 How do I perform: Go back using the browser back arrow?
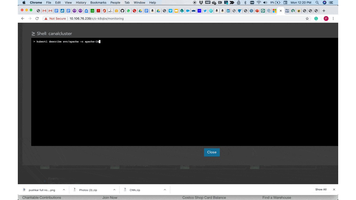(x=23, y=19)
